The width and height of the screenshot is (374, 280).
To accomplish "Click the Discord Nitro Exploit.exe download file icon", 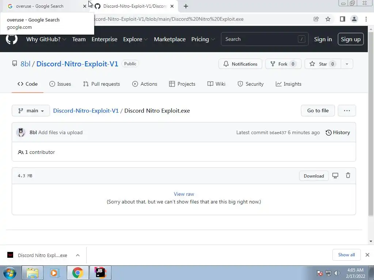I will (x=10, y=255).
